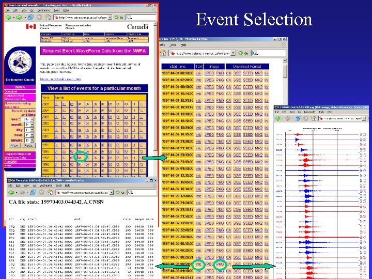The image size is (372, 279).
Task: Reload the PNG image window
Action: coord(298,118)
